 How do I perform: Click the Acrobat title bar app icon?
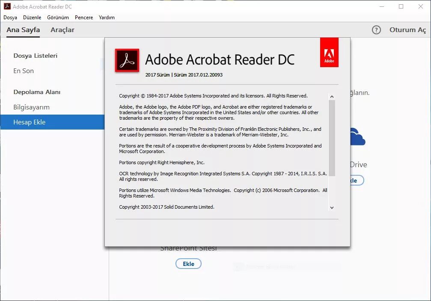tap(7, 6)
